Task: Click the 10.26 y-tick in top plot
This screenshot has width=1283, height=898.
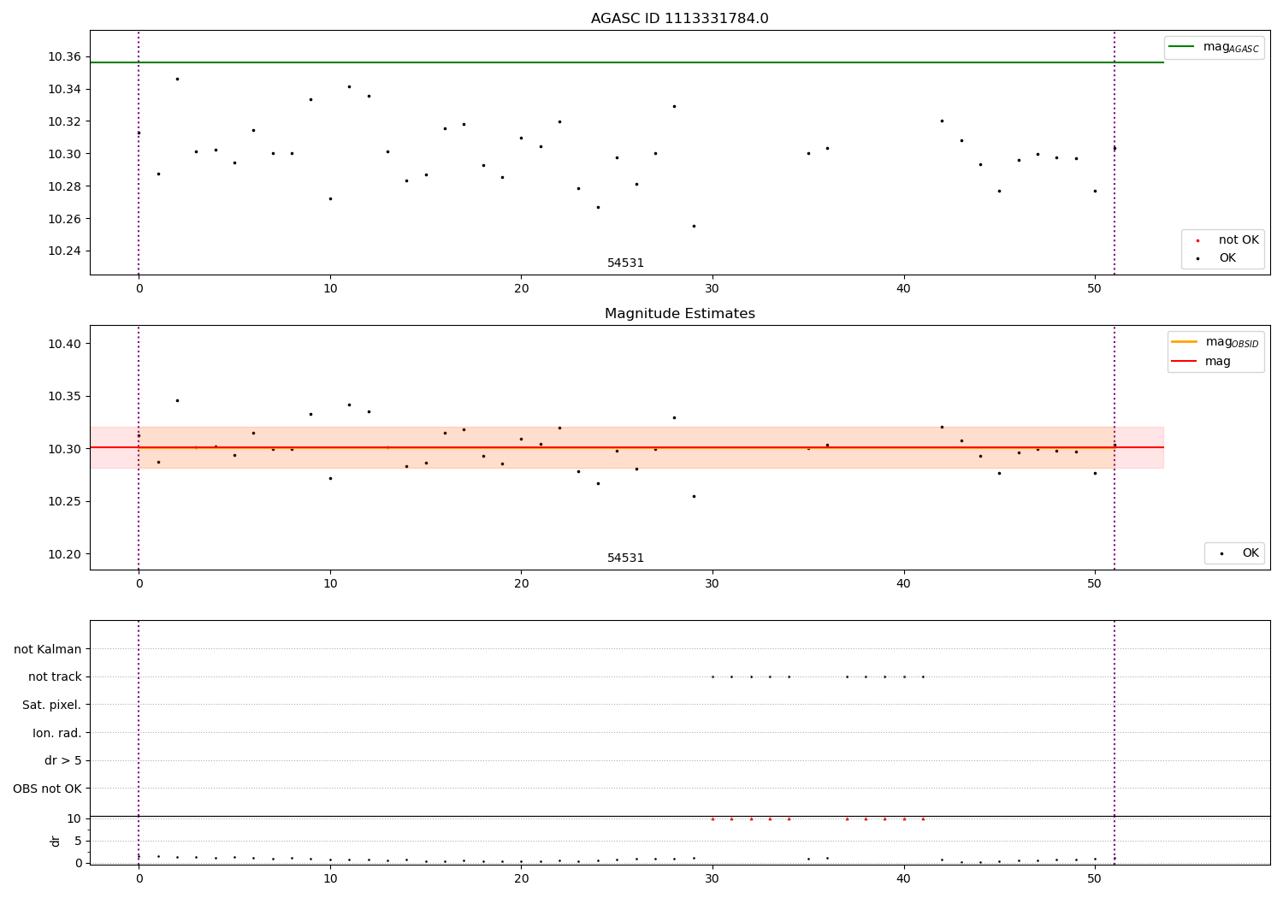Action: pyautogui.click(x=64, y=219)
